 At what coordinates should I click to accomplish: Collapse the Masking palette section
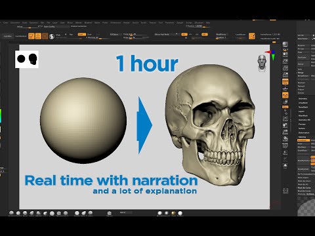(x=302, y=137)
